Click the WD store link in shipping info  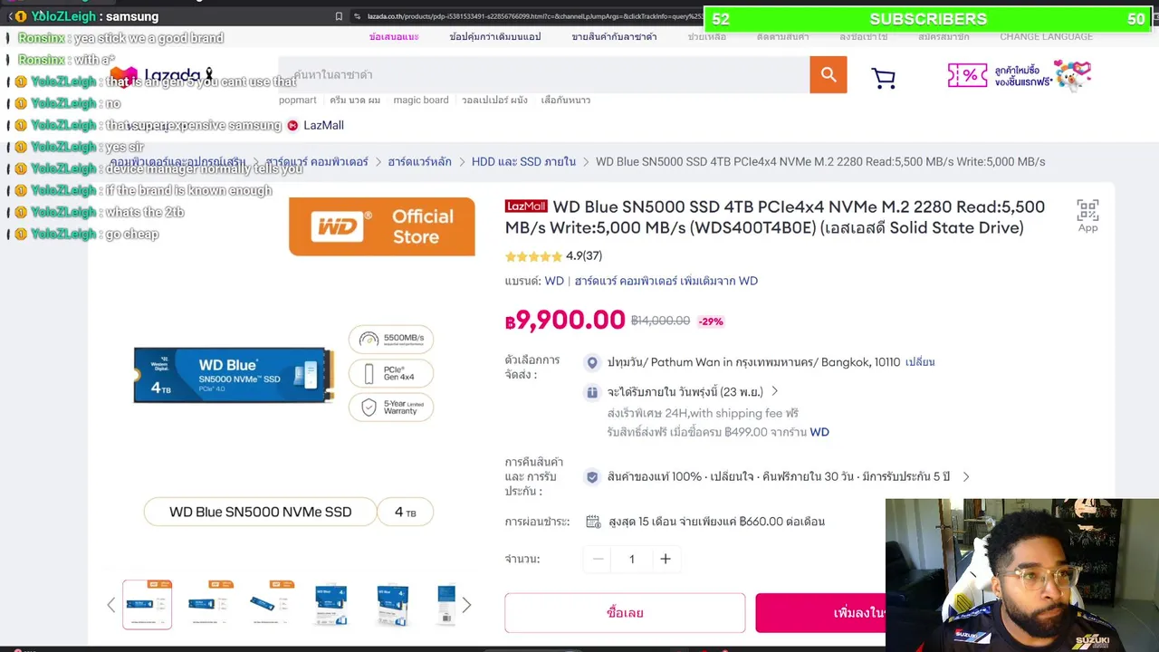coord(819,432)
